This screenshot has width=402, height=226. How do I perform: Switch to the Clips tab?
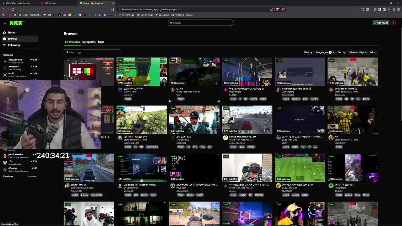(x=101, y=42)
